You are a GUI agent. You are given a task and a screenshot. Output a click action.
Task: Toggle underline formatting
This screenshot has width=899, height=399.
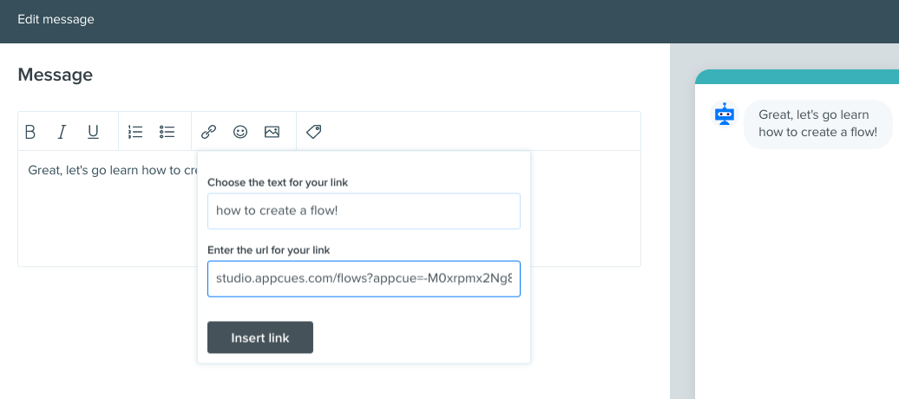[93, 133]
